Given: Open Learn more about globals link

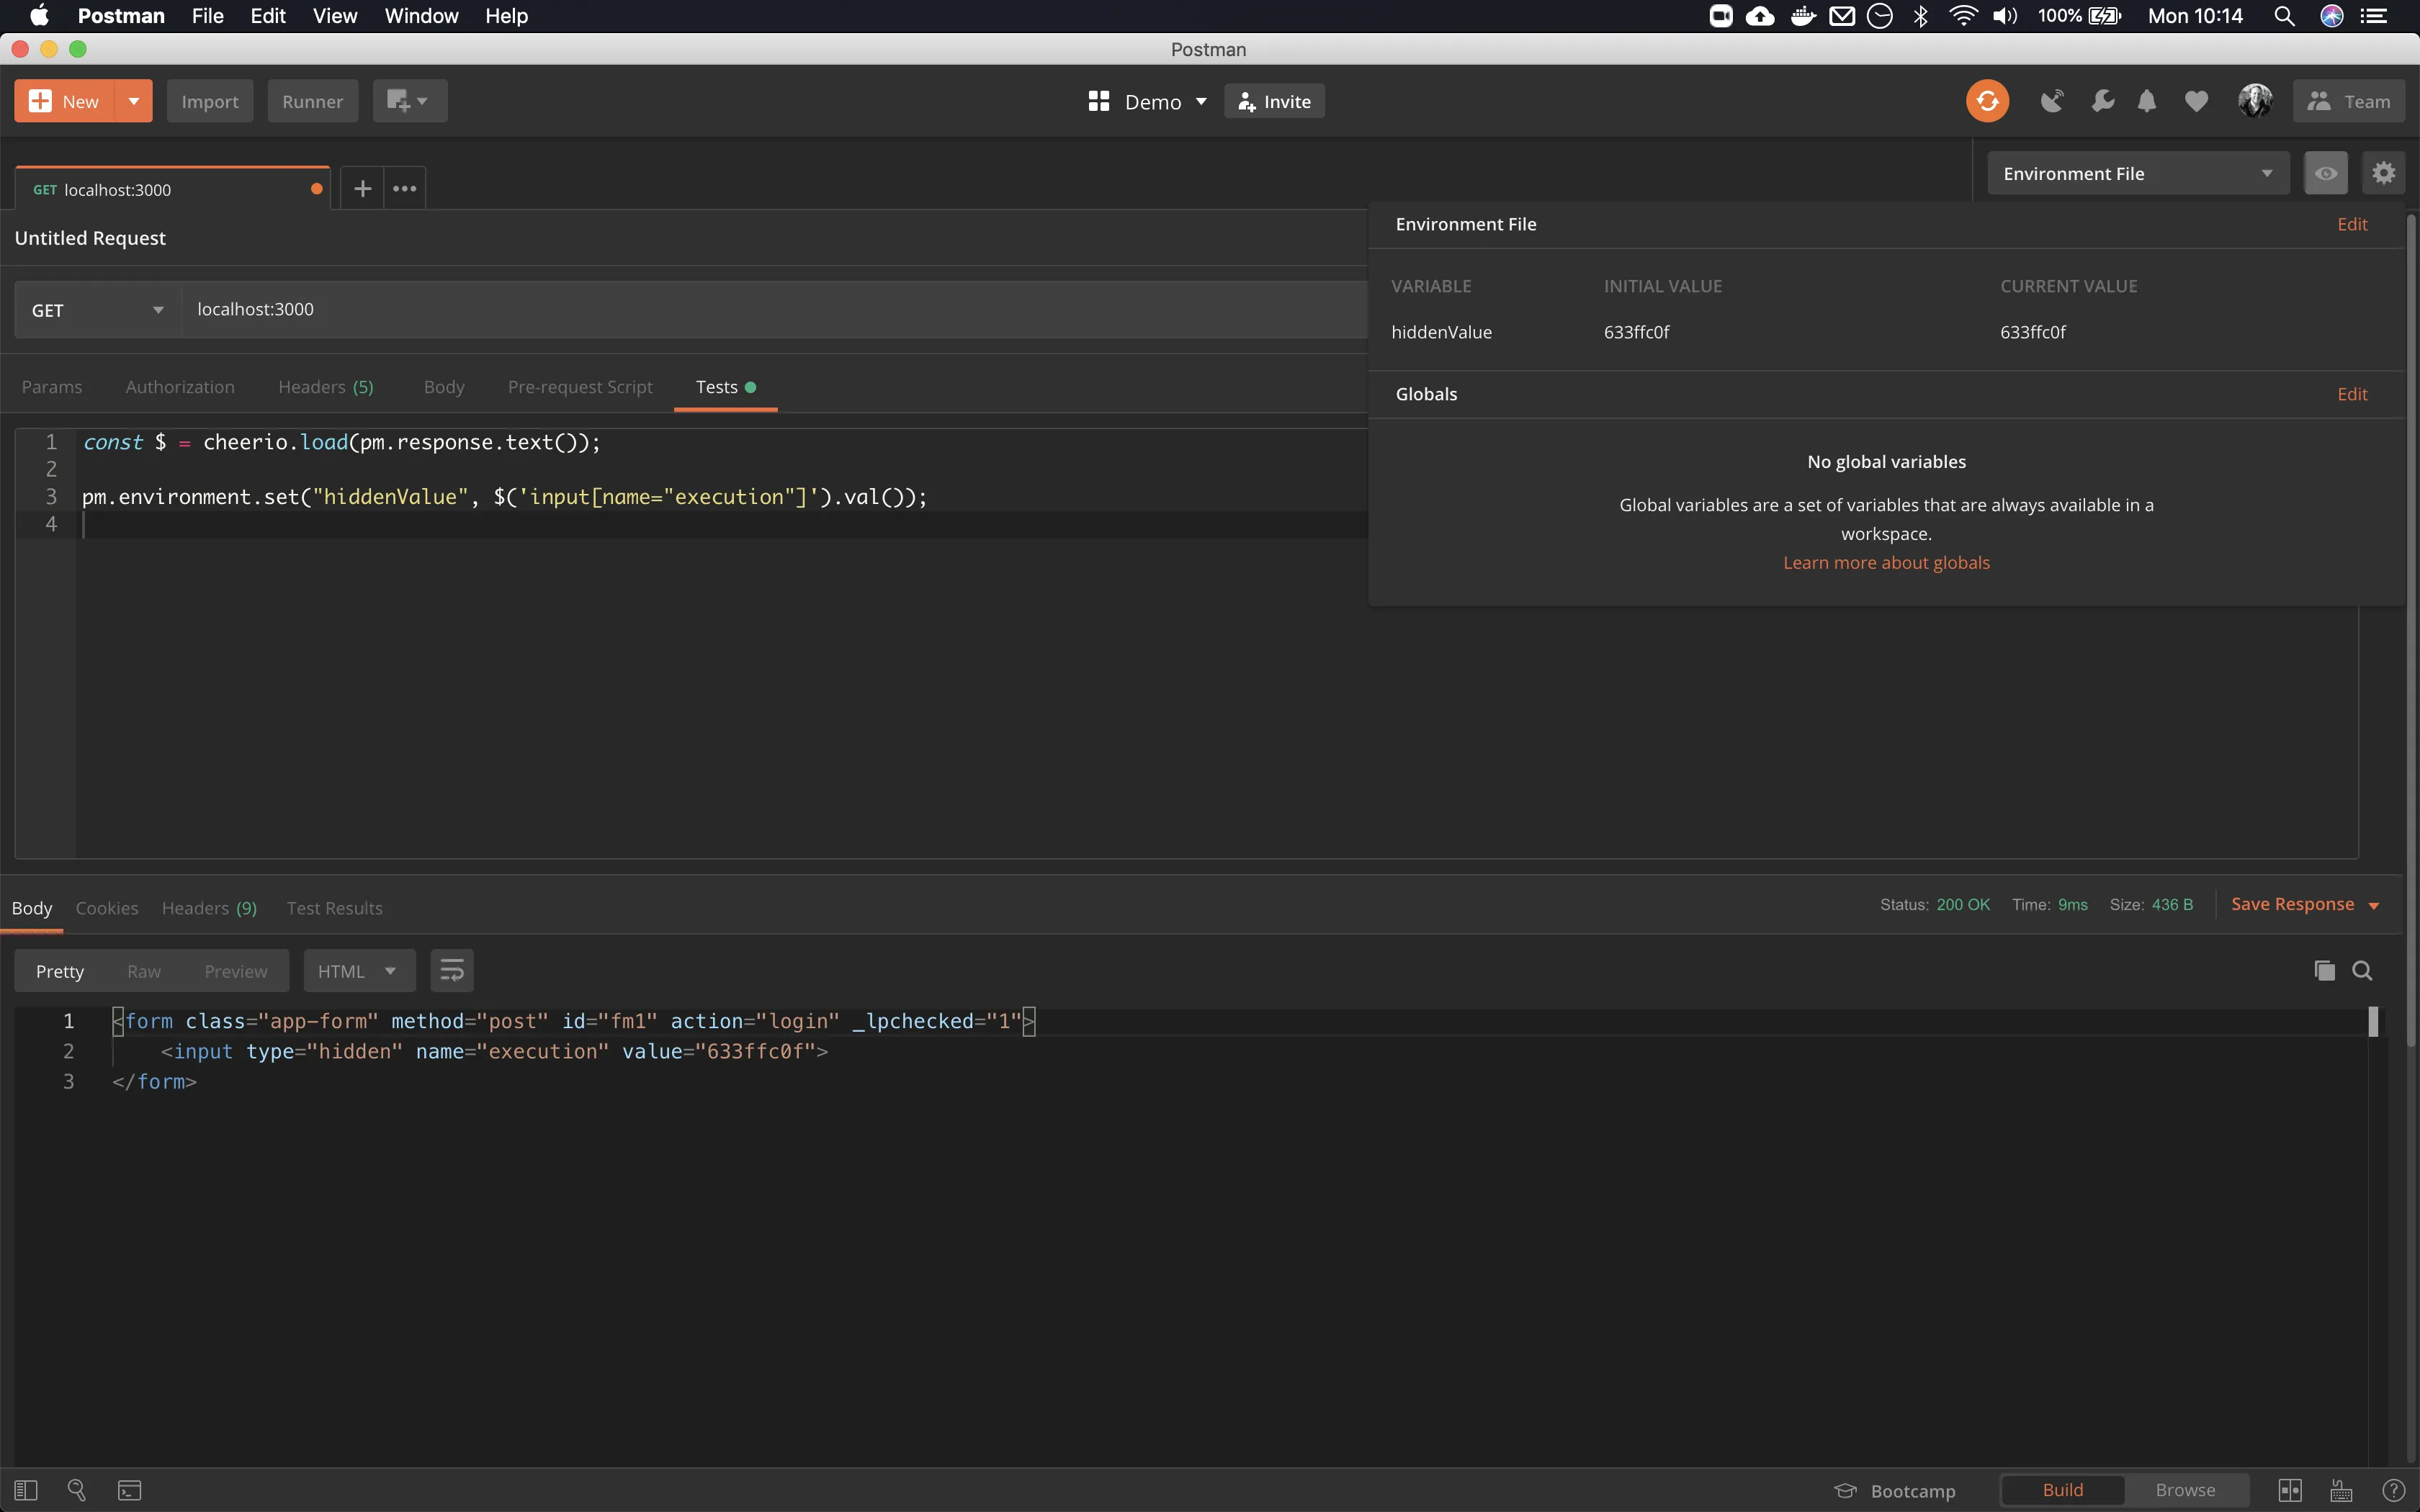Looking at the screenshot, I should 1886,562.
